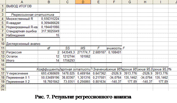Select column E header
Image resolution: width=177 pixels, height=103 pixels.
coord(98,2)
